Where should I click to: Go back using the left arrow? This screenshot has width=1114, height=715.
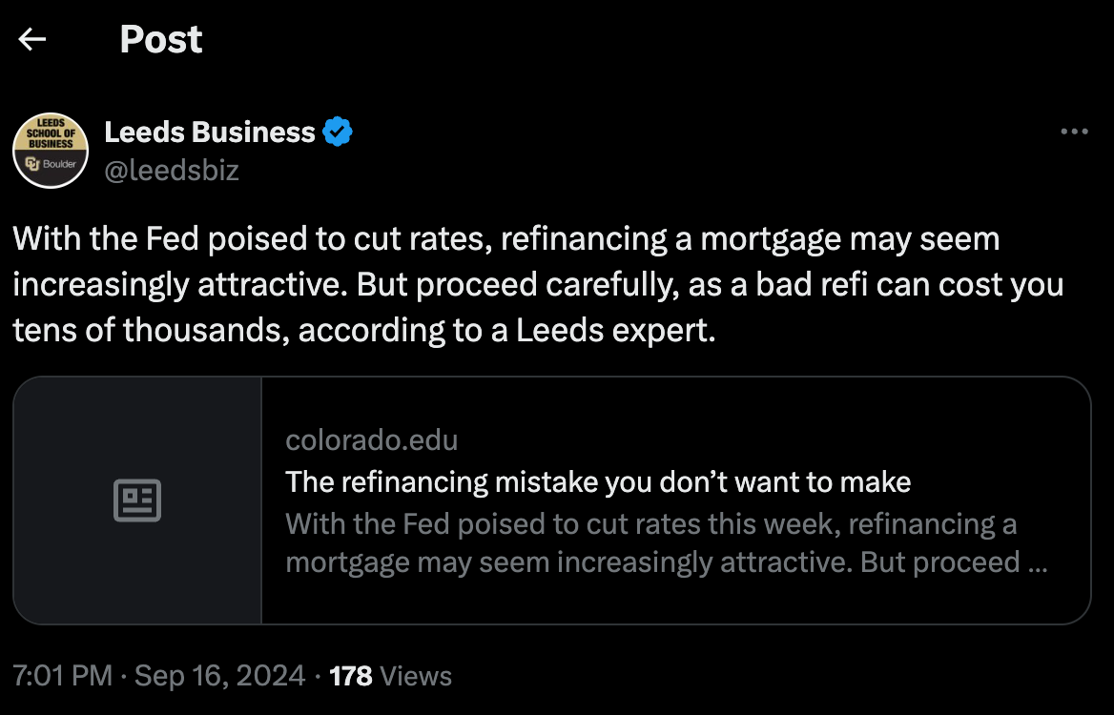[x=32, y=39]
